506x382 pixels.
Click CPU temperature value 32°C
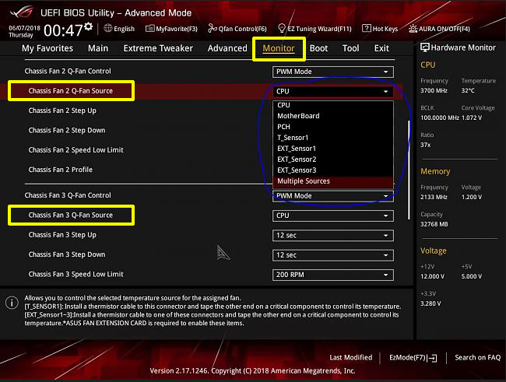click(468, 91)
